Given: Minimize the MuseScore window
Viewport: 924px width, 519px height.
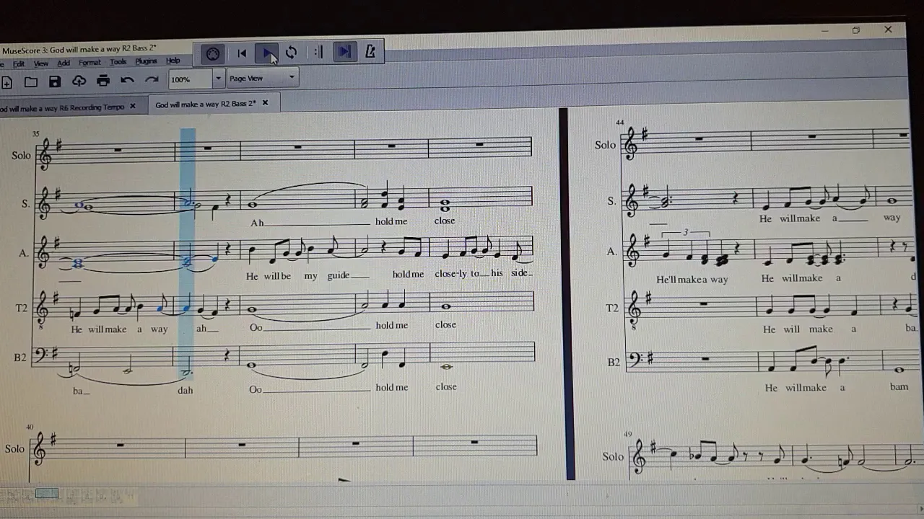Looking at the screenshot, I should 825,31.
